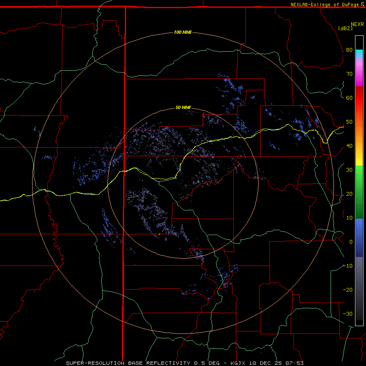Click the 0 value on the dBZ scale

[351, 242]
